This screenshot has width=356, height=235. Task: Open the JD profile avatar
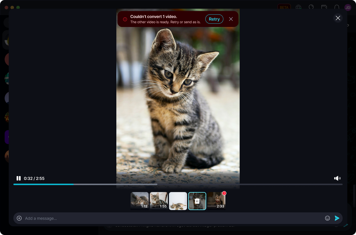coord(348,8)
